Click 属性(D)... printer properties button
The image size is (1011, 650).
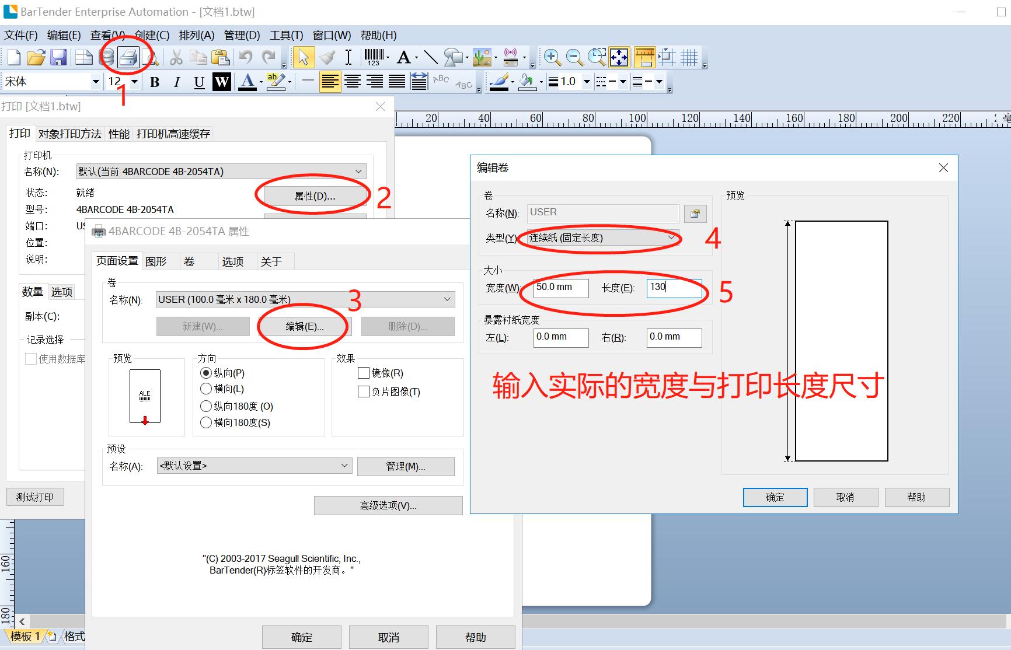pyautogui.click(x=315, y=196)
